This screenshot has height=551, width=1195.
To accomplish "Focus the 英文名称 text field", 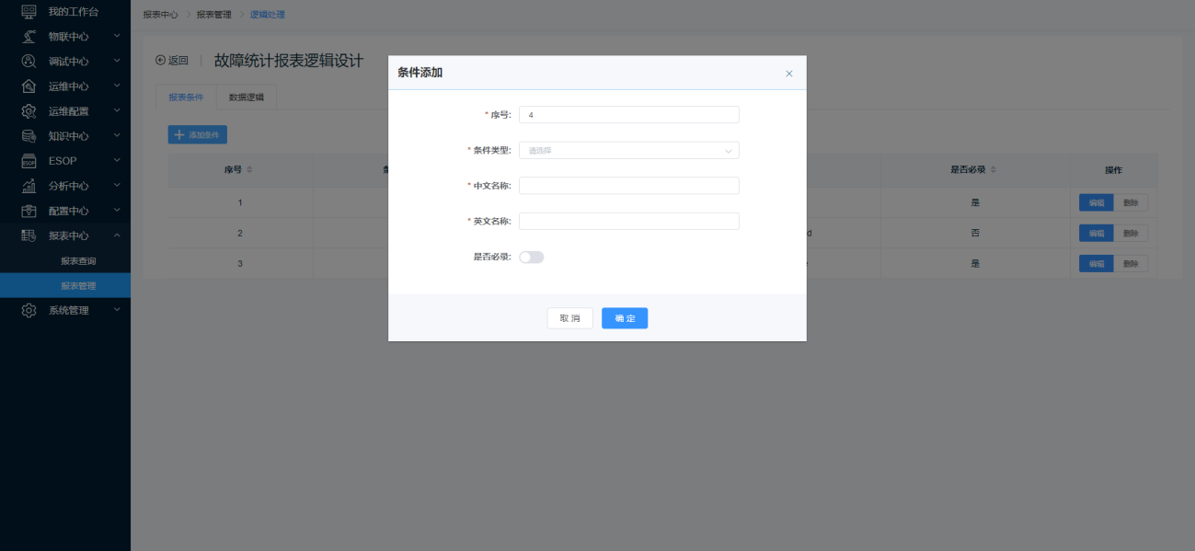I will 628,222.
